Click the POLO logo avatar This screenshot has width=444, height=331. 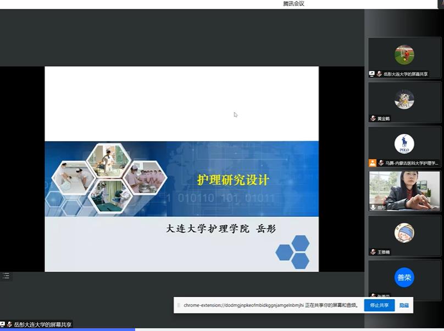[404, 144]
